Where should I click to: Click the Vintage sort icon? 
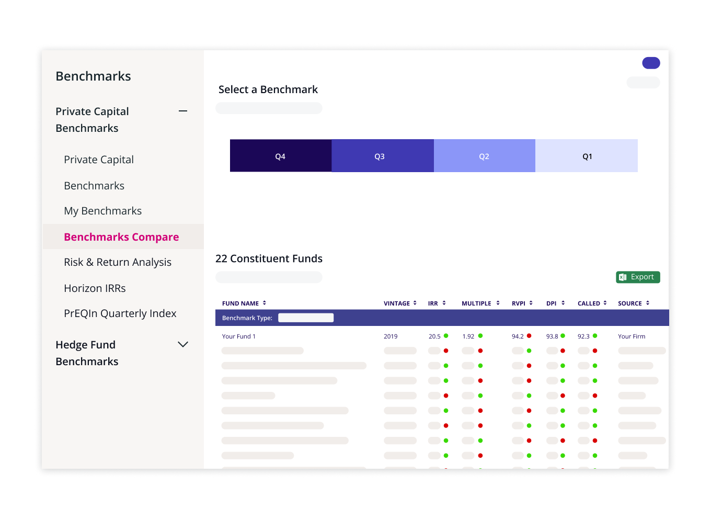pyautogui.click(x=415, y=303)
